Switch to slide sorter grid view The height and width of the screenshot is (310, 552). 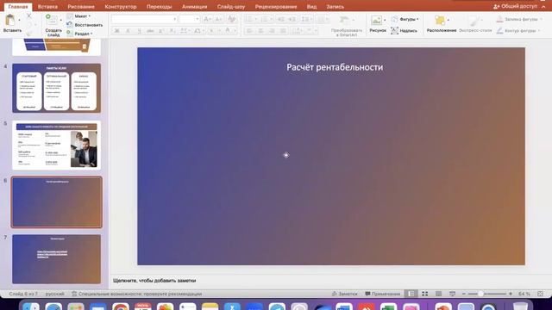click(x=425, y=294)
